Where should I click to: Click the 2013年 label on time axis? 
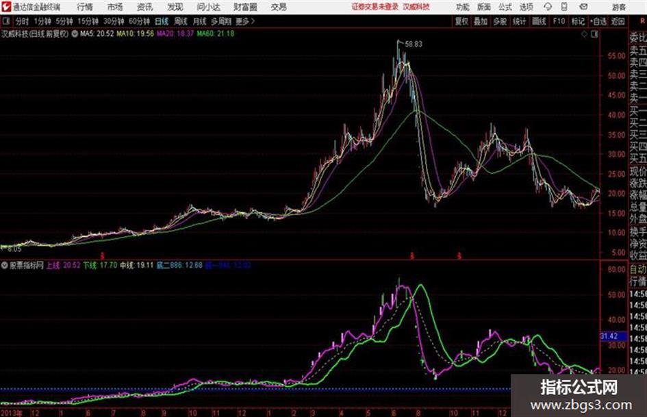coord(12,413)
